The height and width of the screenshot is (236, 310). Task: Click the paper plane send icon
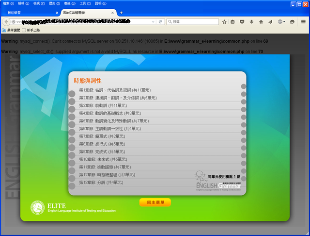point(270,22)
